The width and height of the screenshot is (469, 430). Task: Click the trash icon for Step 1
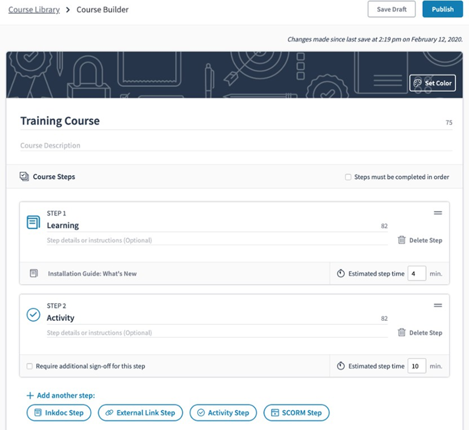pos(401,240)
